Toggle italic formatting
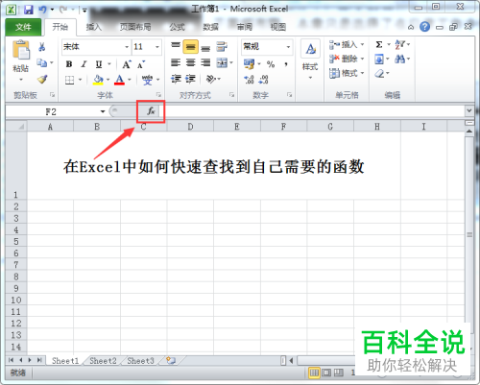The width and height of the screenshot is (480, 385). pos(84,64)
